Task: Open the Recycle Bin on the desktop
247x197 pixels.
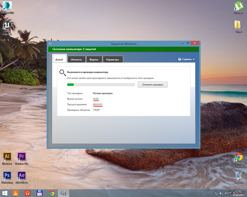Action: coord(238,176)
